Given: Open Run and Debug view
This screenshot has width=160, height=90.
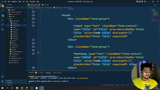Looking at the screenshot, I should pyautogui.click(x=2, y=20).
